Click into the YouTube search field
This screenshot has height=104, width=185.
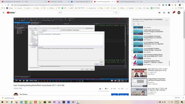[x=85, y=13]
